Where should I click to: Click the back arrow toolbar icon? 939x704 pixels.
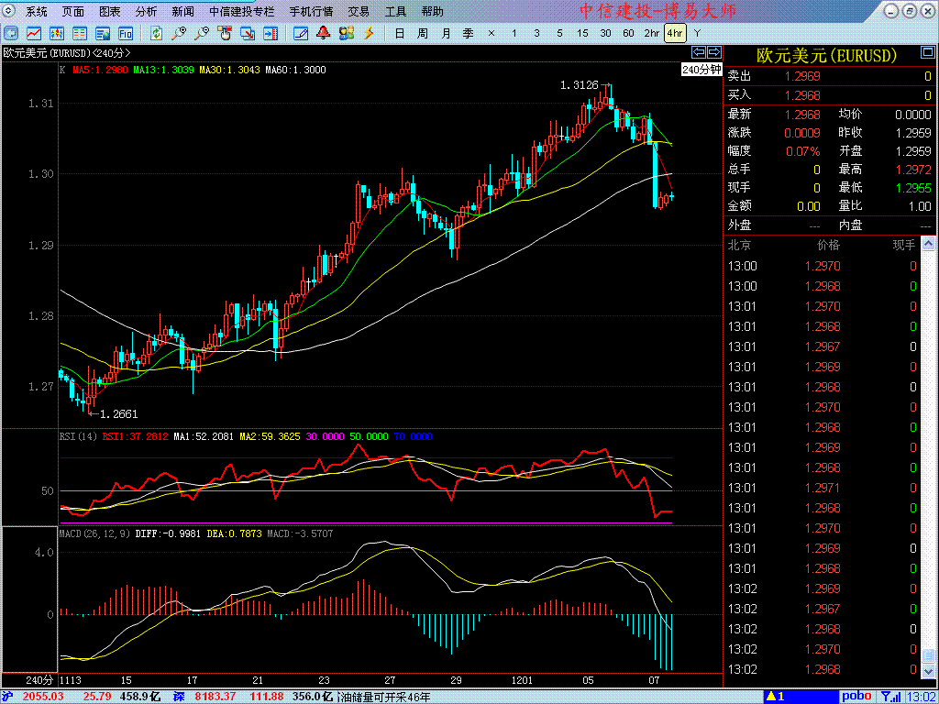click(x=11, y=33)
